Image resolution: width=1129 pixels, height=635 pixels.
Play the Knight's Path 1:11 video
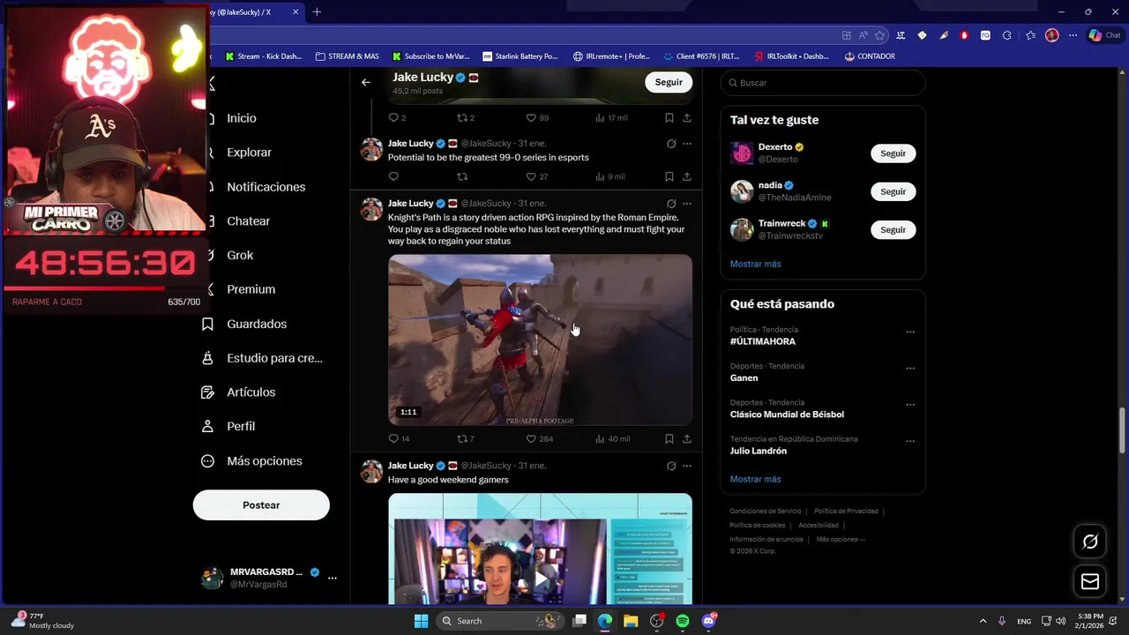[x=540, y=340]
